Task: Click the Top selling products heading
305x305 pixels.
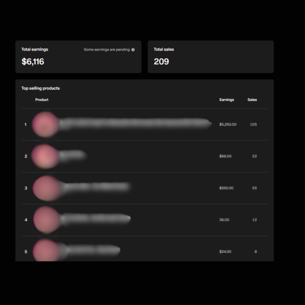Action: [41, 88]
